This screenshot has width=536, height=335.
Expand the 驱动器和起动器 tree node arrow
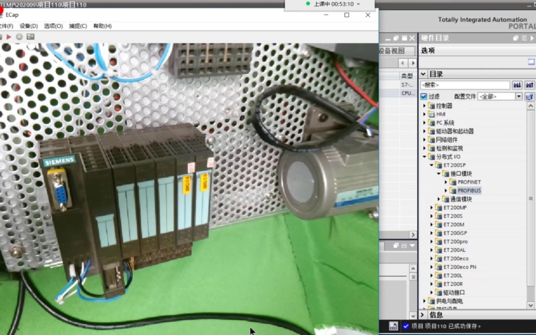pos(425,131)
